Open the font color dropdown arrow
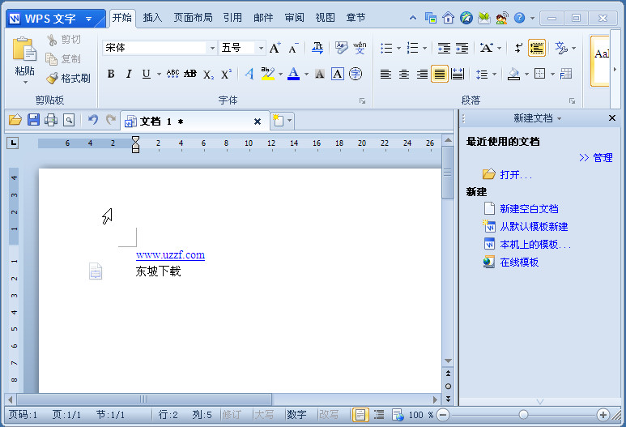The width and height of the screenshot is (626, 427). click(306, 75)
